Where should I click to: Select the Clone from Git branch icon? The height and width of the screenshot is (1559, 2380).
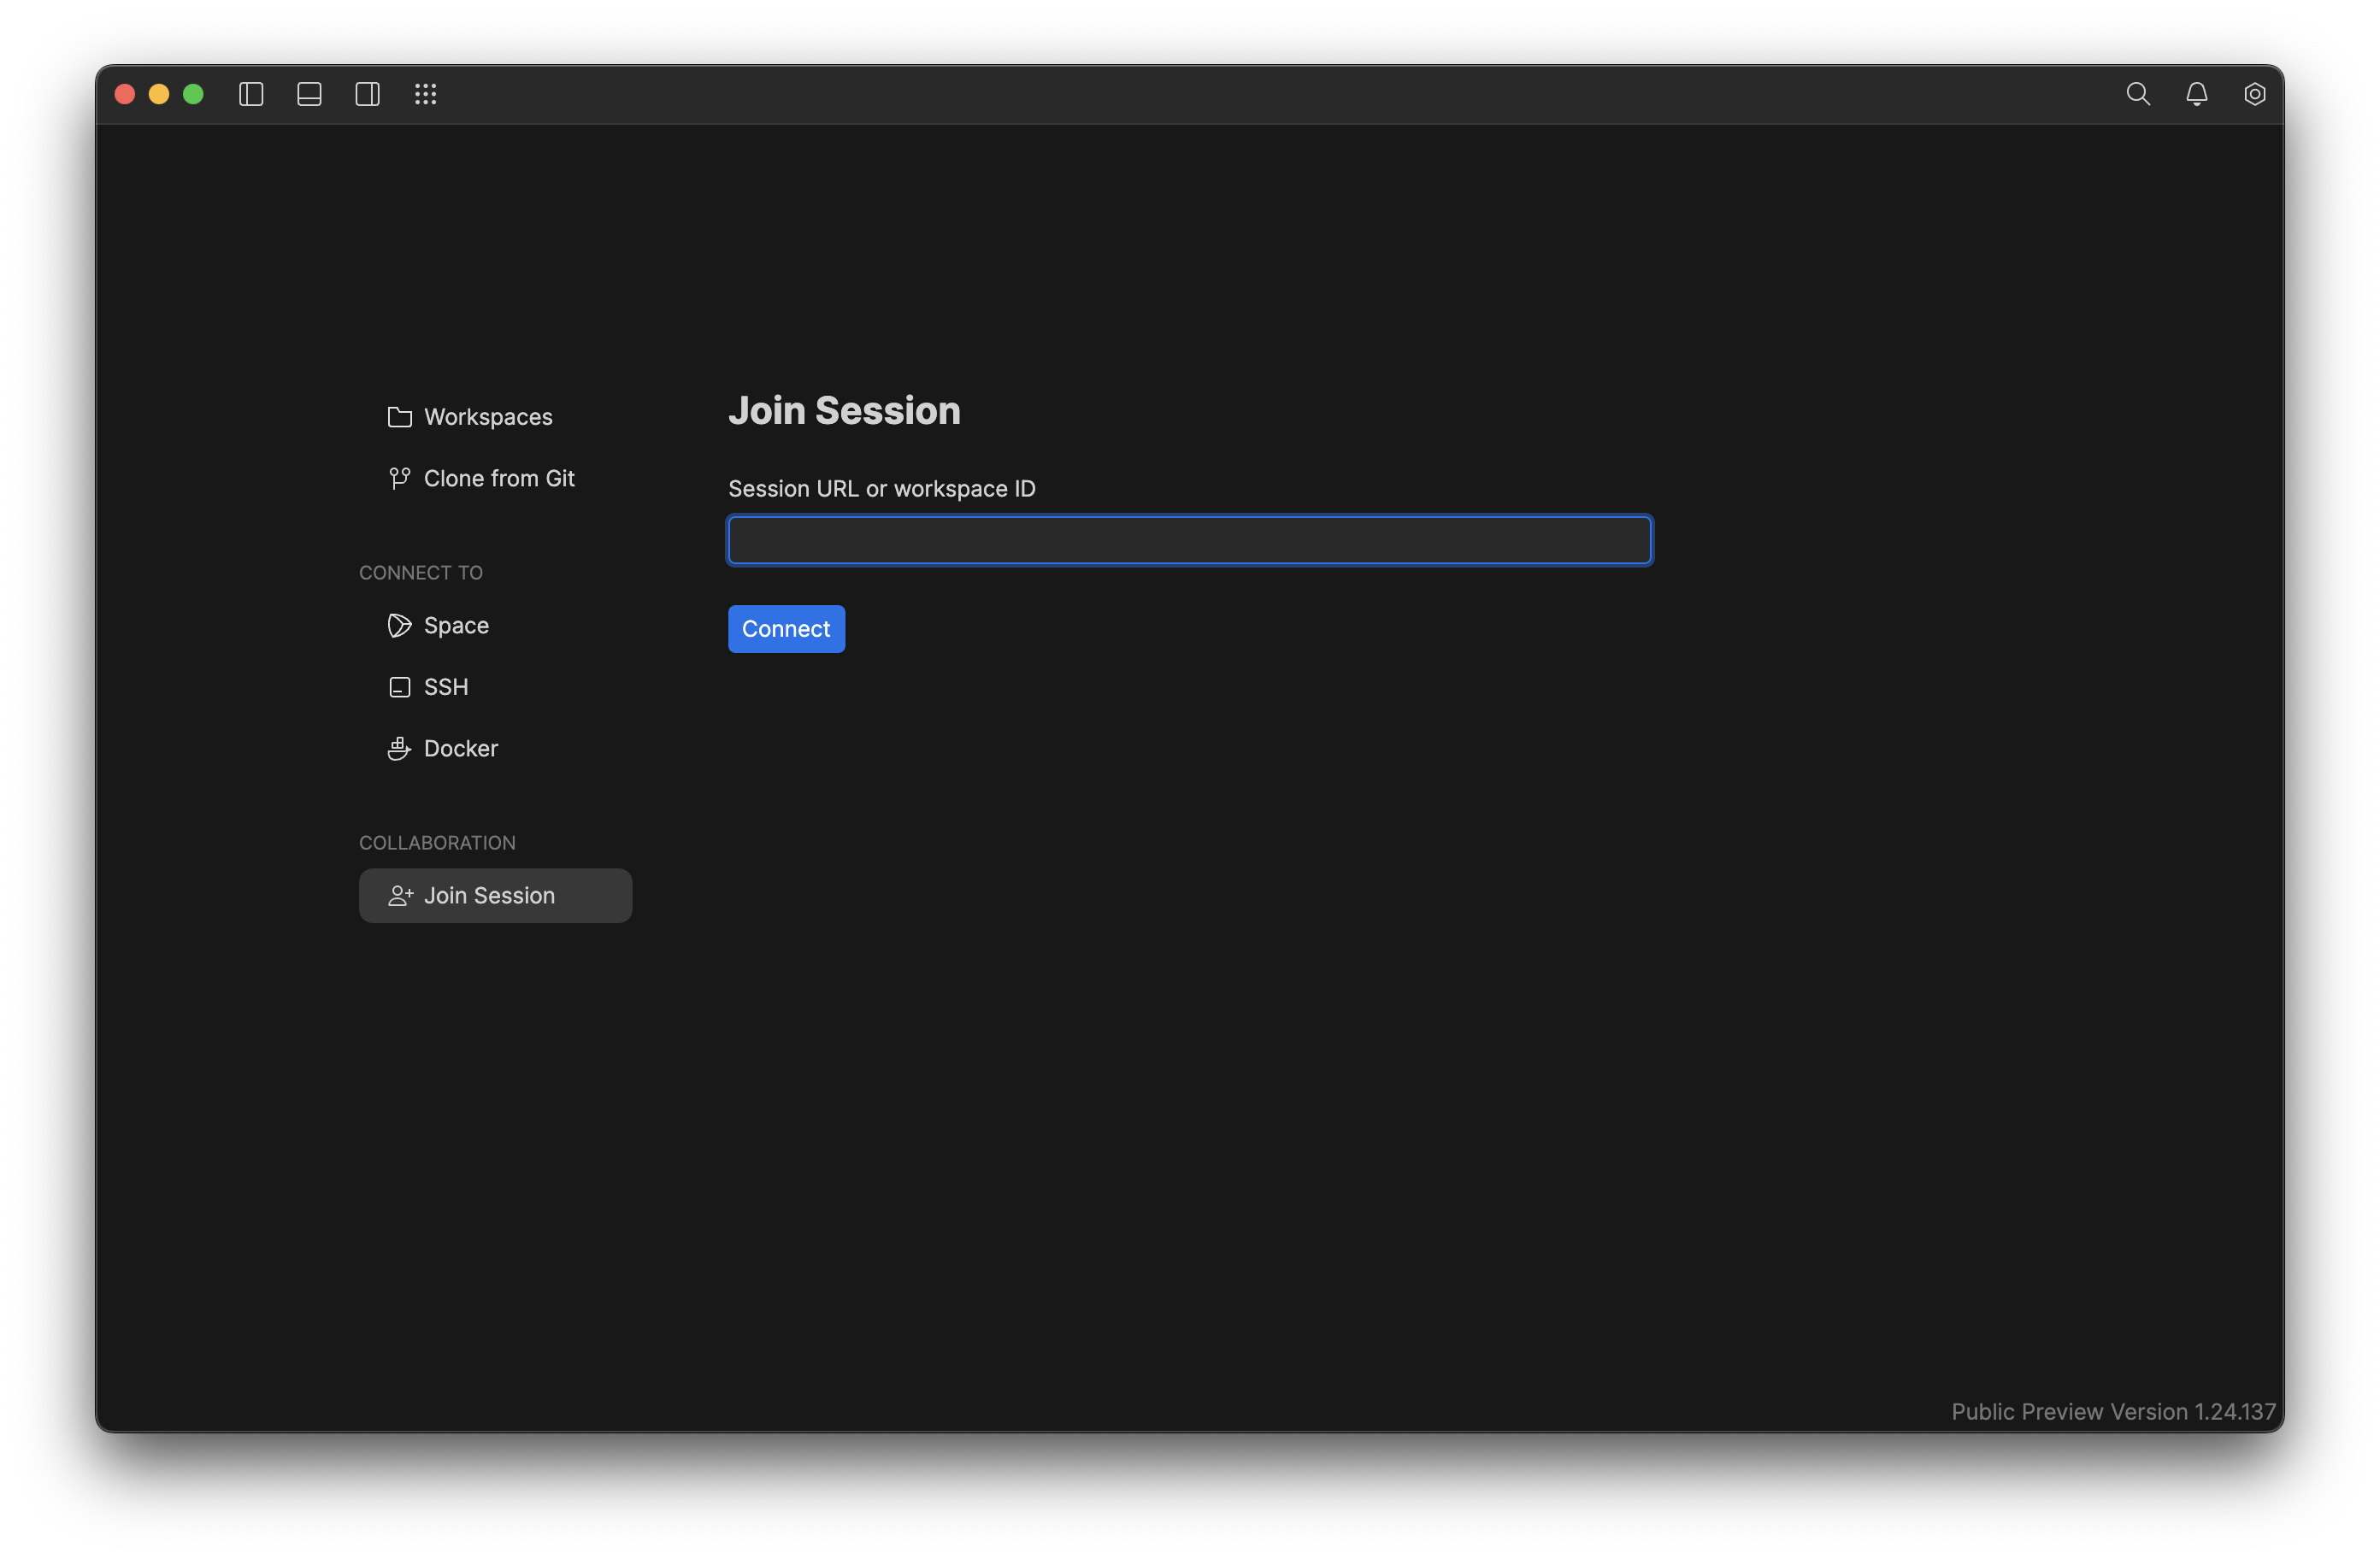pyautogui.click(x=399, y=478)
